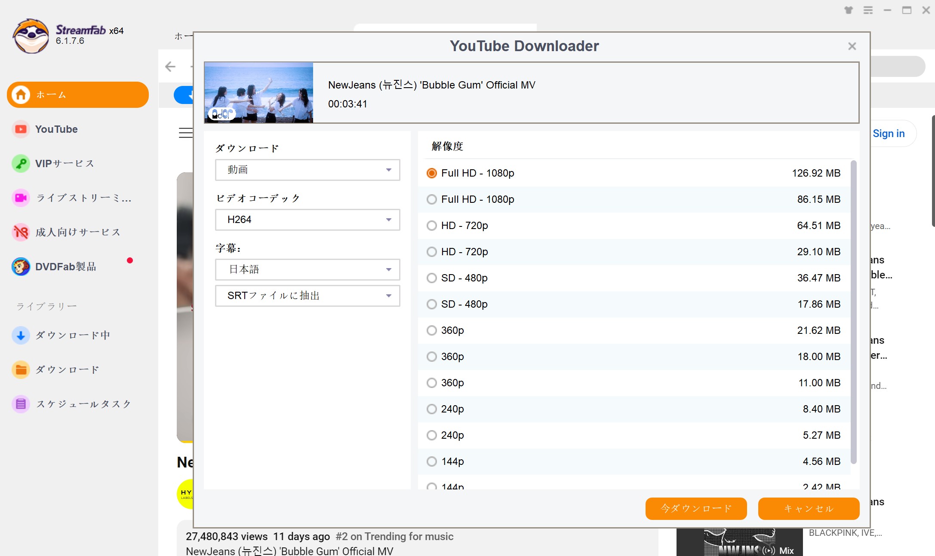Open VIP services key icon
The width and height of the screenshot is (935, 556).
[x=21, y=164]
